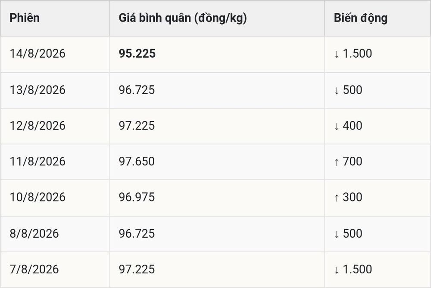Click the price 97.650
The image size is (431, 288).
pos(137,161)
